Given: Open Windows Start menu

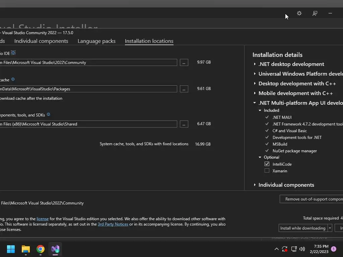Looking at the screenshot, I should pos(11,249).
